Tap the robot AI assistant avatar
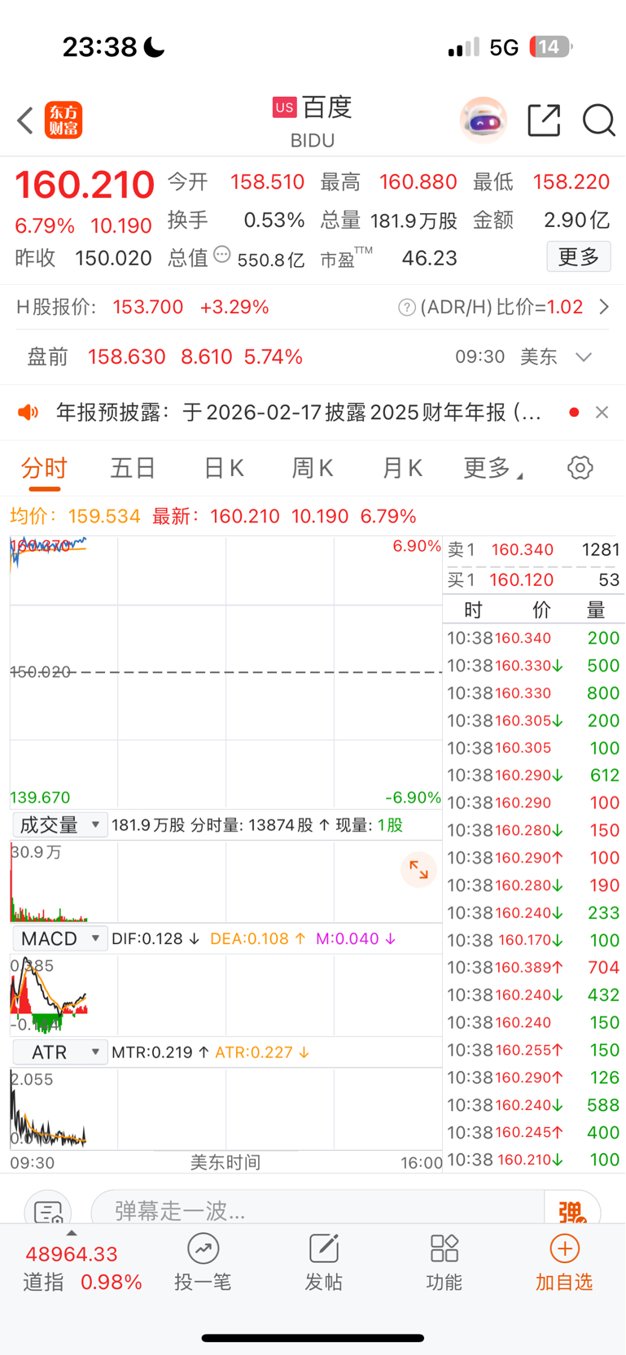The width and height of the screenshot is (626, 1355). point(484,120)
